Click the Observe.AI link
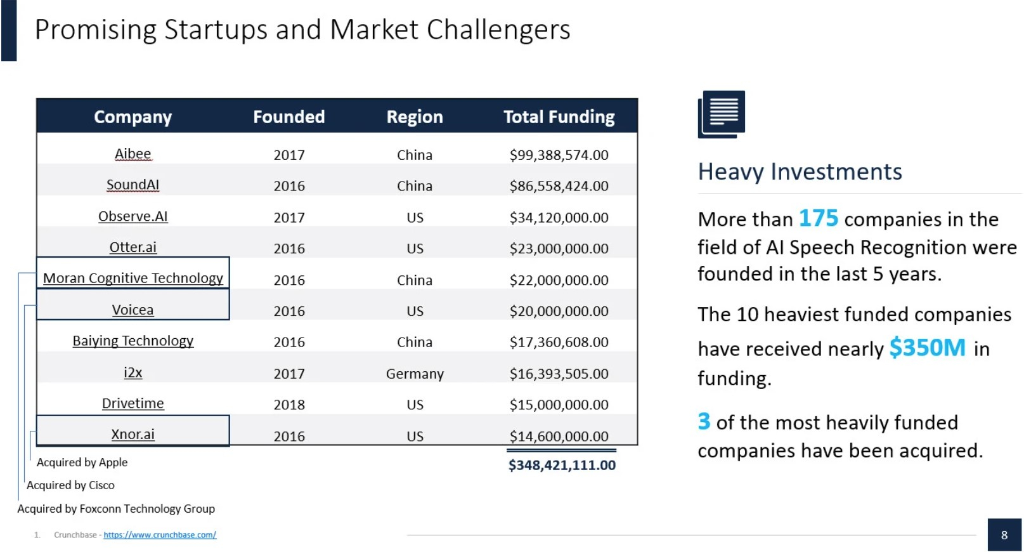Screen dimensions: 1024x552 (133, 216)
